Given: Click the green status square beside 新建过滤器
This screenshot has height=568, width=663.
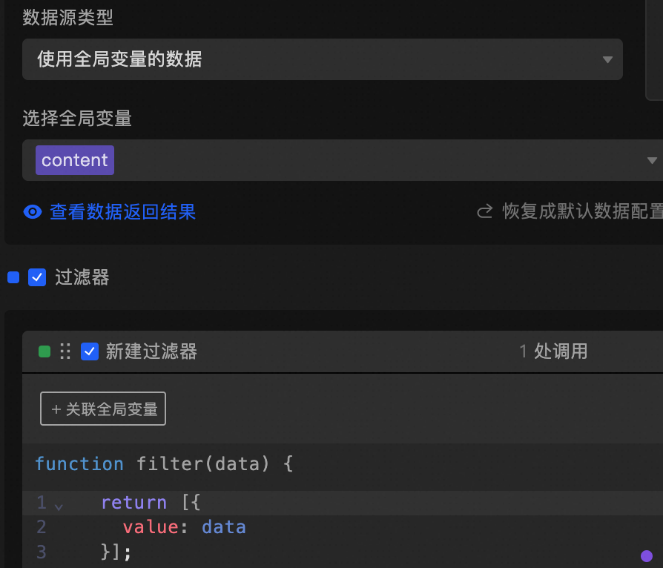Looking at the screenshot, I should click(44, 351).
